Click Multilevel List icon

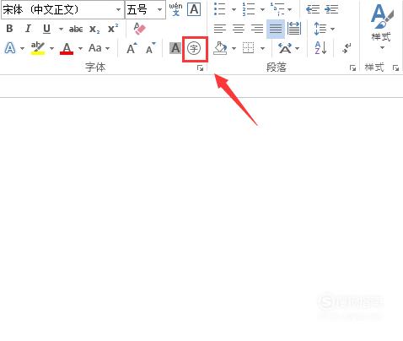(x=277, y=9)
